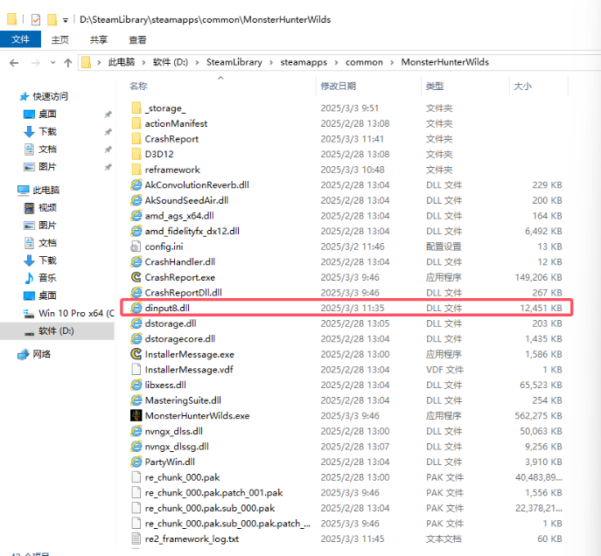
Task: Sort files by 大小 (Size) column
Action: 521,87
